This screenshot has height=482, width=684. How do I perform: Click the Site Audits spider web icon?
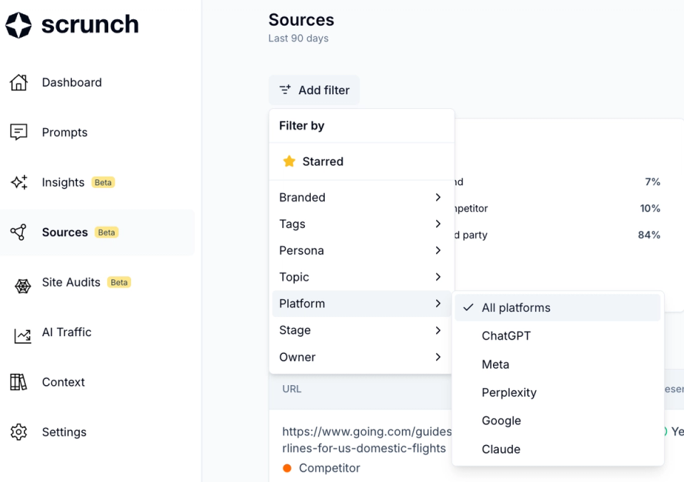23,286
